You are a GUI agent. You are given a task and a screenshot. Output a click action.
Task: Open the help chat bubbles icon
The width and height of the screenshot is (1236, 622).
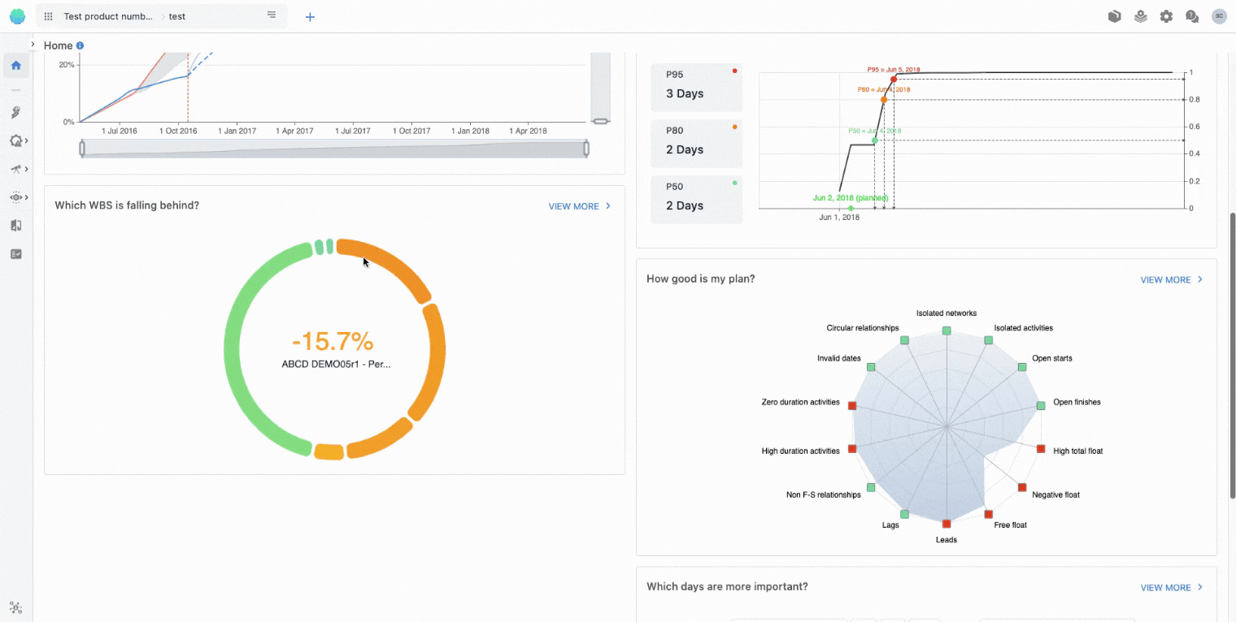[x=1192, y=16]
